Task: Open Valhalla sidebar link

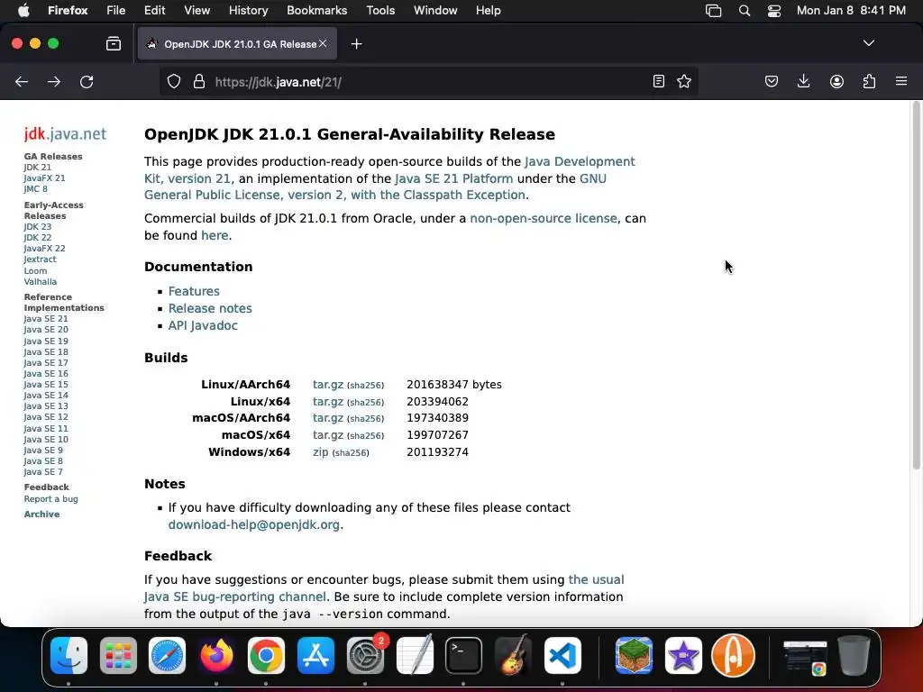Action: tap(40, 282)
